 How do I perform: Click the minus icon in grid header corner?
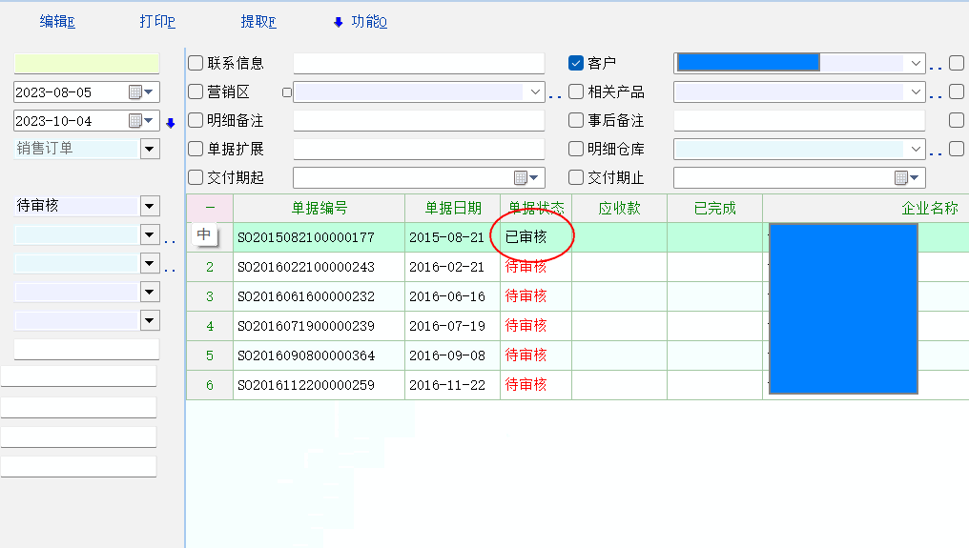(210, 208)
